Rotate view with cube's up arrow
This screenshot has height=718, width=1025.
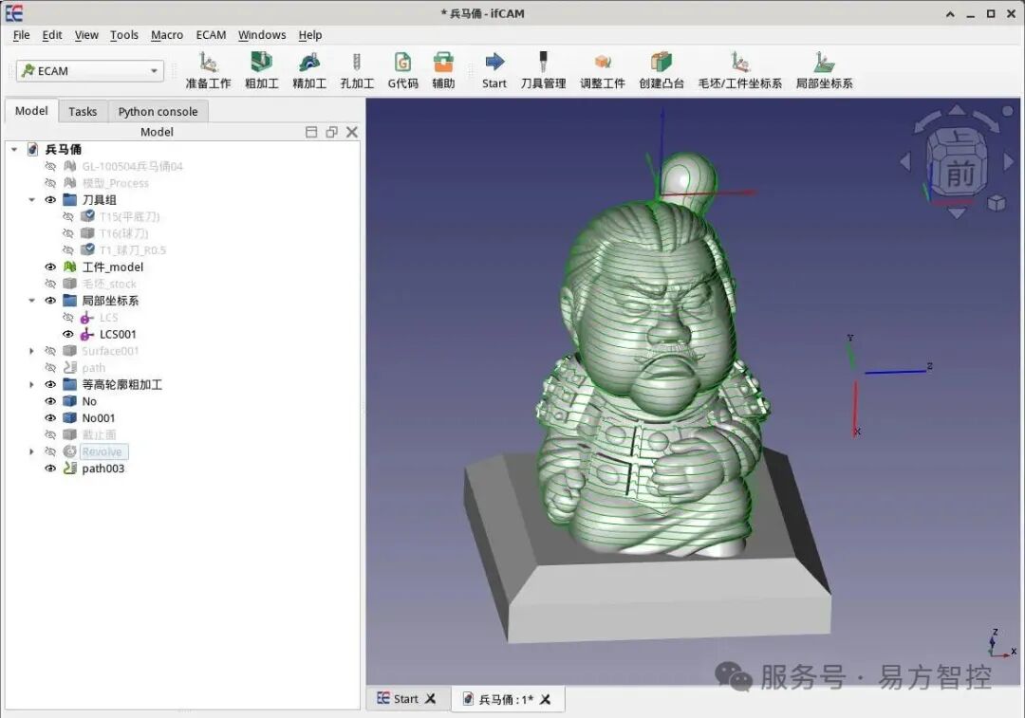click(x=957, y=110)
